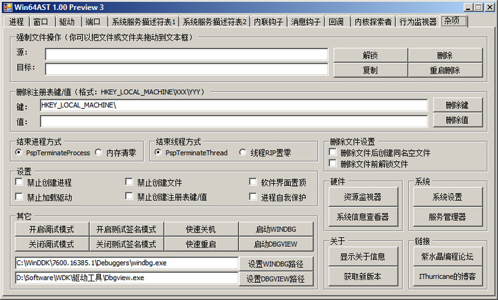Click the 源 file path input field

coord(187,54)
